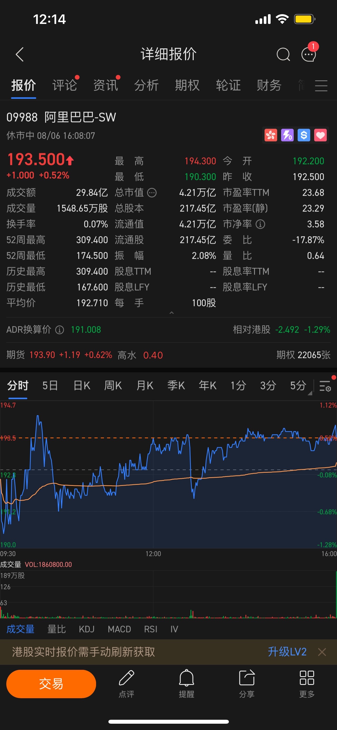Expand the 5分 interval dropdown
Image resolution: width=337 pixels, height=730 pixels.
(310, 393)
